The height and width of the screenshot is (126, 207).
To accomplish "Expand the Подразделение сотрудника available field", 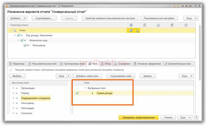I will [x=13, y=98].
